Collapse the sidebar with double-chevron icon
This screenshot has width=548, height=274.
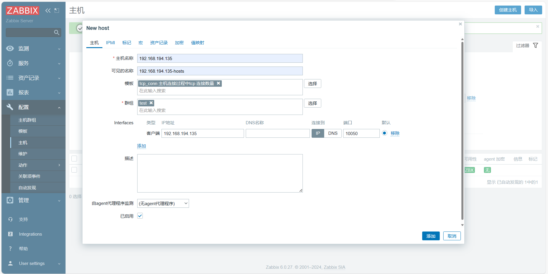pos(48,11)
